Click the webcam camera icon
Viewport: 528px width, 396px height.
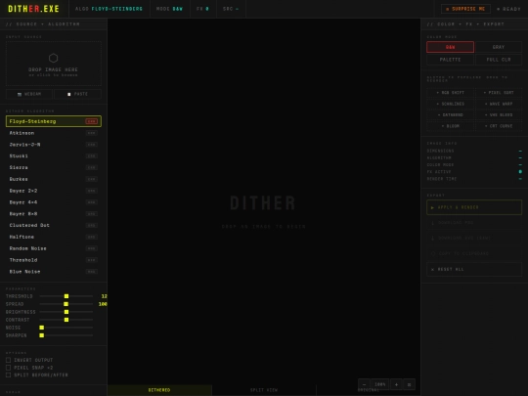point(20,94)
